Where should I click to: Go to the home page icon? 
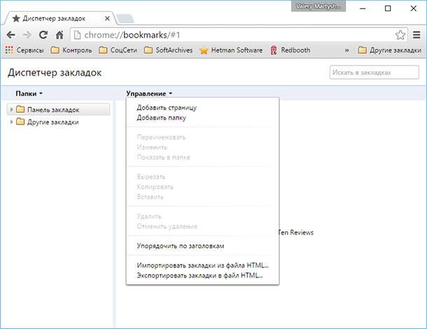(59, 35)
